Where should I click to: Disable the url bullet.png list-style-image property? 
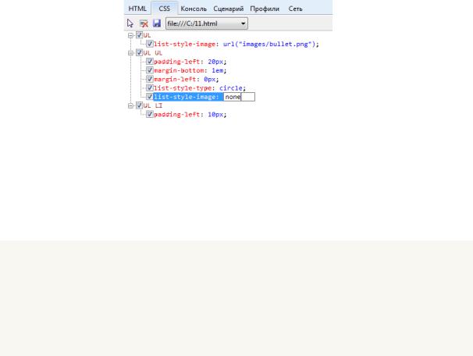pos(150,44)
